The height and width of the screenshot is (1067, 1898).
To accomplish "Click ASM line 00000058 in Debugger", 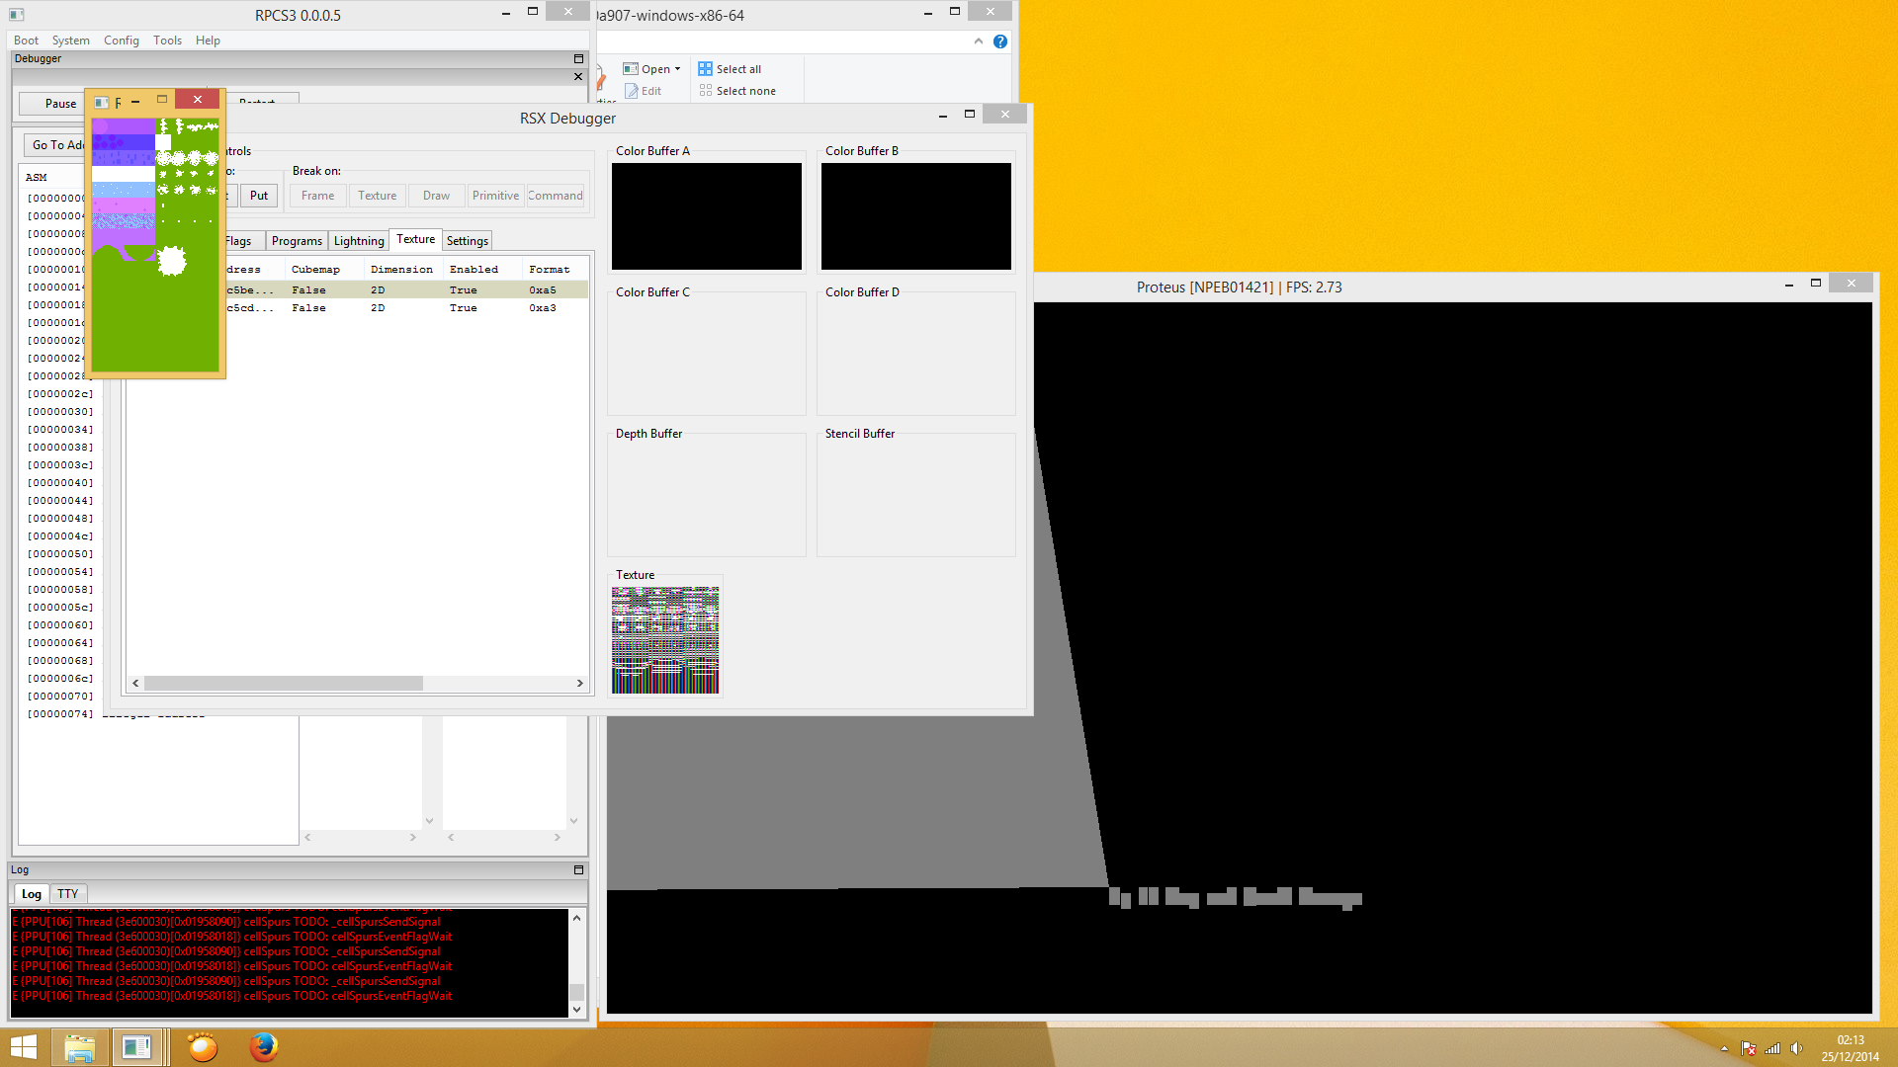I will (60, 590).
